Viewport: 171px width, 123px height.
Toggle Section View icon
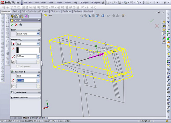click(x=93, y=16)
